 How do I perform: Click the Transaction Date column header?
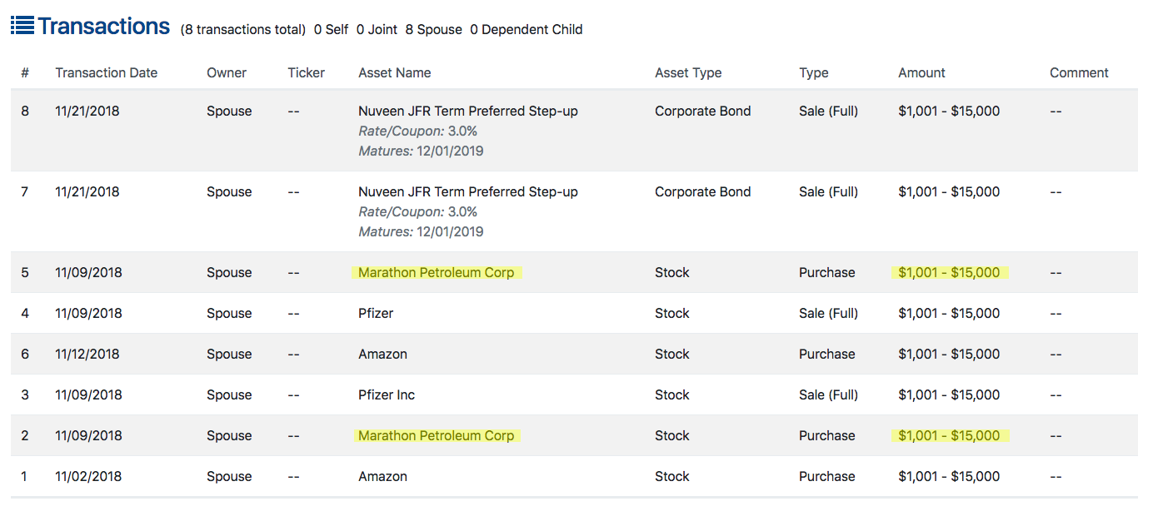(x=107, y=72)
